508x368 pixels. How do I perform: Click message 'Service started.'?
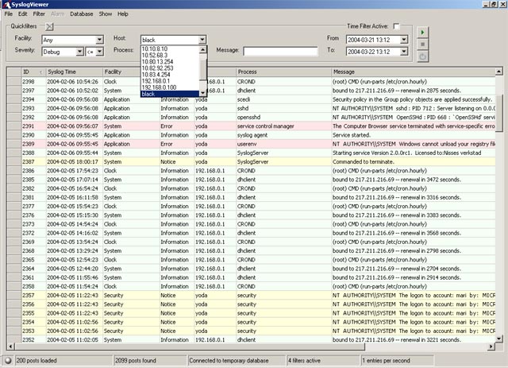point(351,135)
